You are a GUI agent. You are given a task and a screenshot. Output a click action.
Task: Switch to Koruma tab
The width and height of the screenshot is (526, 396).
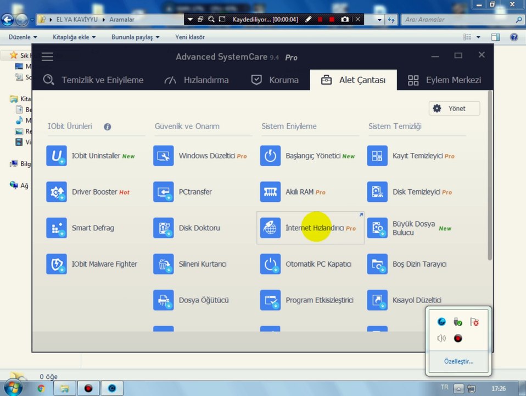275,80
